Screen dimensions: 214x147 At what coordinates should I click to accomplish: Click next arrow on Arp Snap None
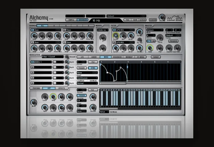[85, 111]
